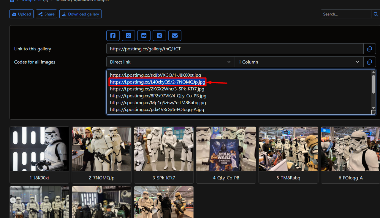Click the 1-J8K00xt.jpg link line
This screenshot has width=380, height=218.
[x=156, y=75]
